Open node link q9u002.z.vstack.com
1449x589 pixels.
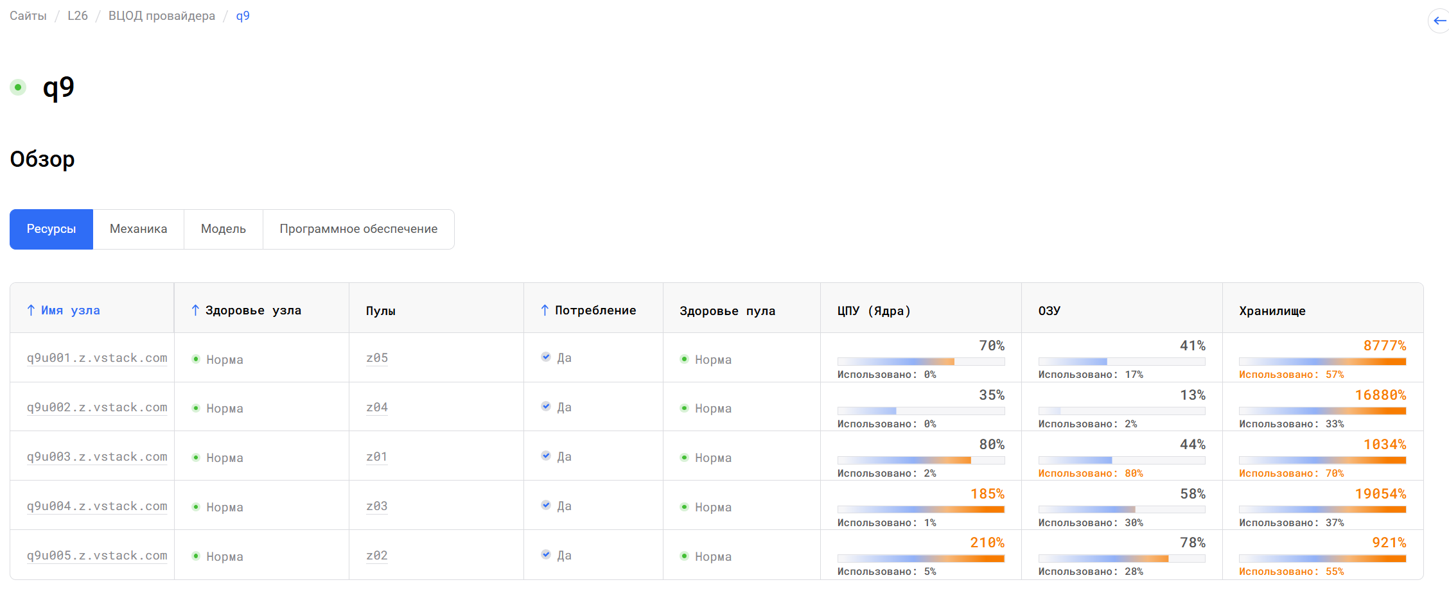click(97, 407)
